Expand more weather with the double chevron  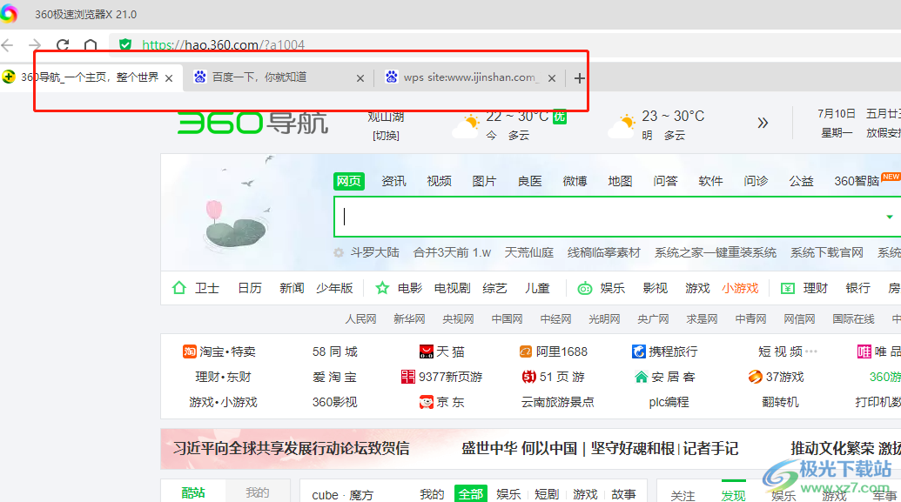[x=763, y=123]
